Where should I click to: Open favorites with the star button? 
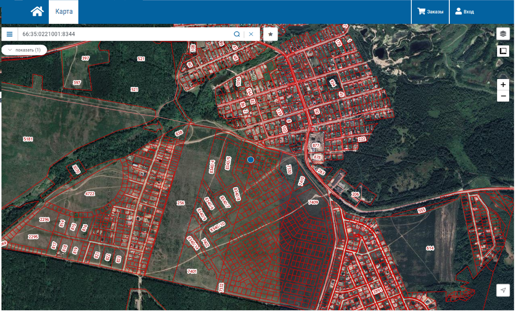point(270,34)
